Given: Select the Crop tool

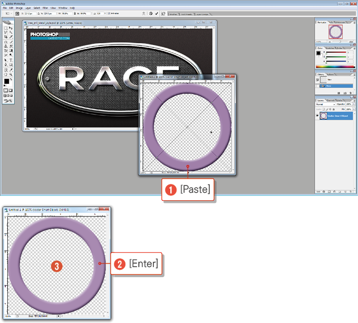Looking at the screenshot, I should click(x=6, y=37).
